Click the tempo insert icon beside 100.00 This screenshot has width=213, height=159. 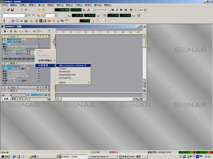[x=93, y=21]
